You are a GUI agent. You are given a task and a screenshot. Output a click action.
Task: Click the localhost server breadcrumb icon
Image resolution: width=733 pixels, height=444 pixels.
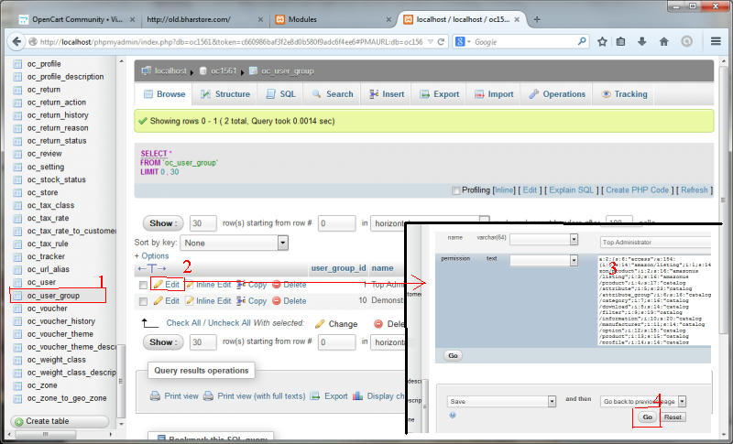point(147,70)
